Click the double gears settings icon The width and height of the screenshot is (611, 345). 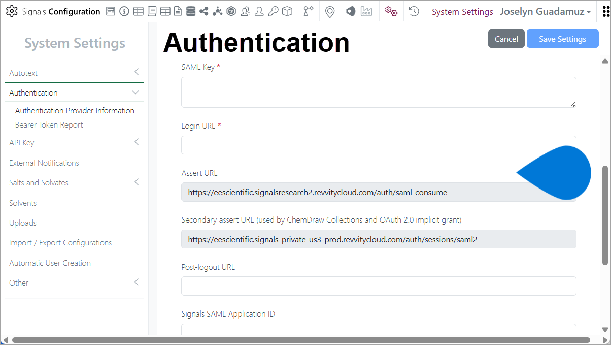391,11
